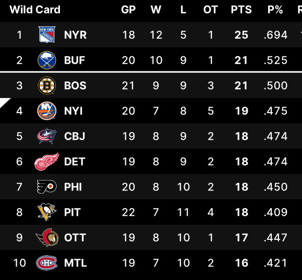This screenshot has width=302, height=280.
Task: Sort by P% column header
Action: [x=275, y=10]
